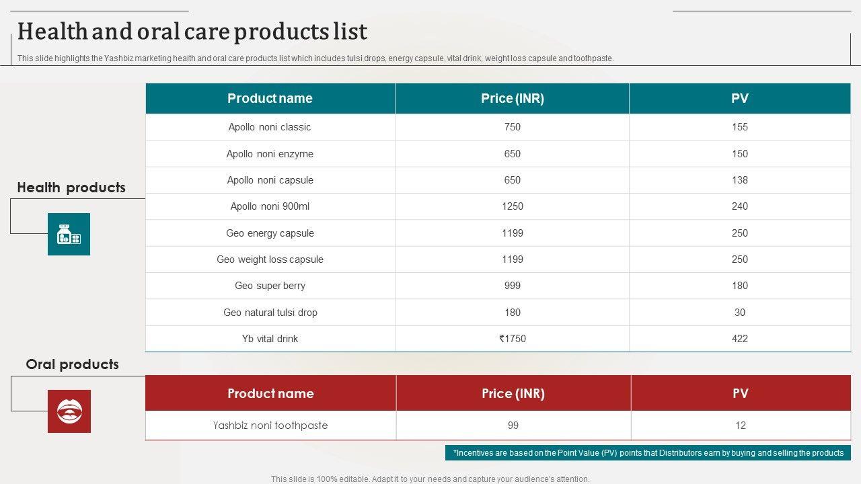The image size is (861, 484).
Task: Click the PV header in teal table
Action: [x=739, y=98]
